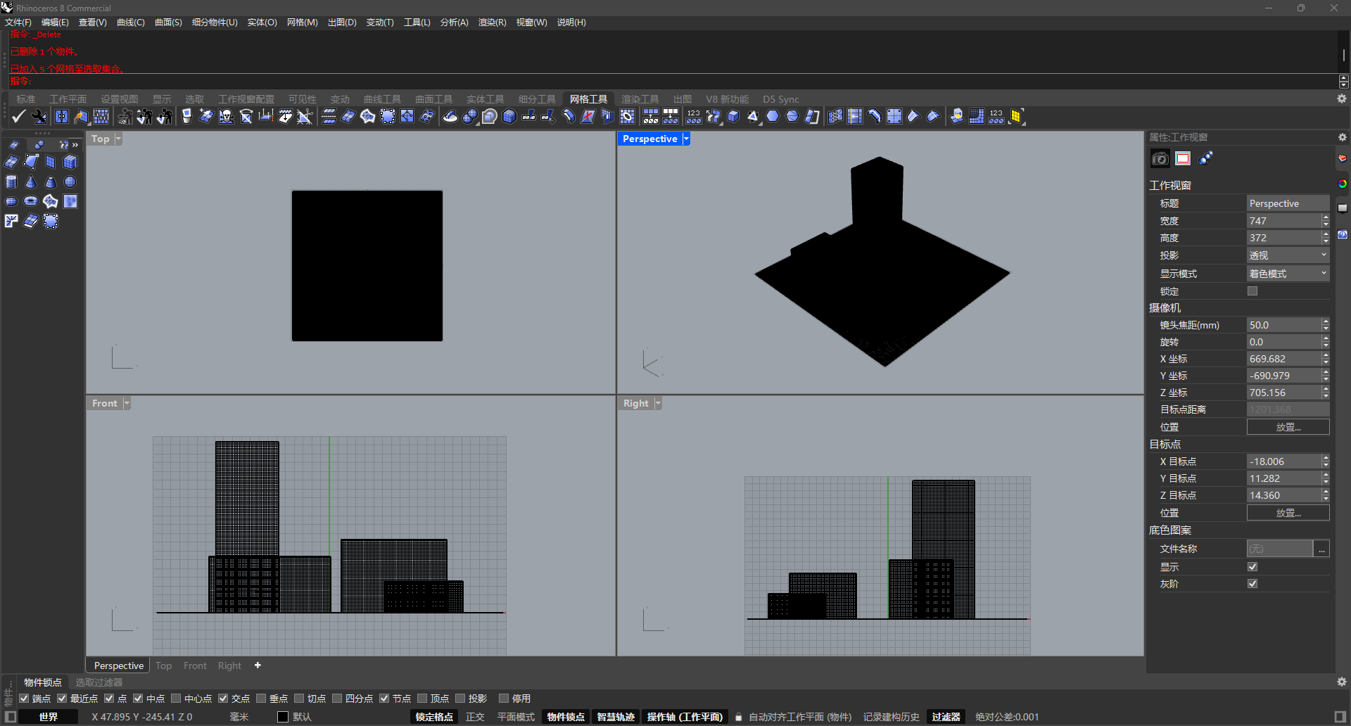Click the mesh boolean two-spheres icon
The image size is (1351, 726).
tap(470, 116)
